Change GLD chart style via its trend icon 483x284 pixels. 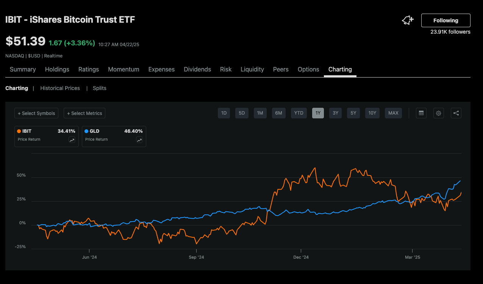coord(139,140)
